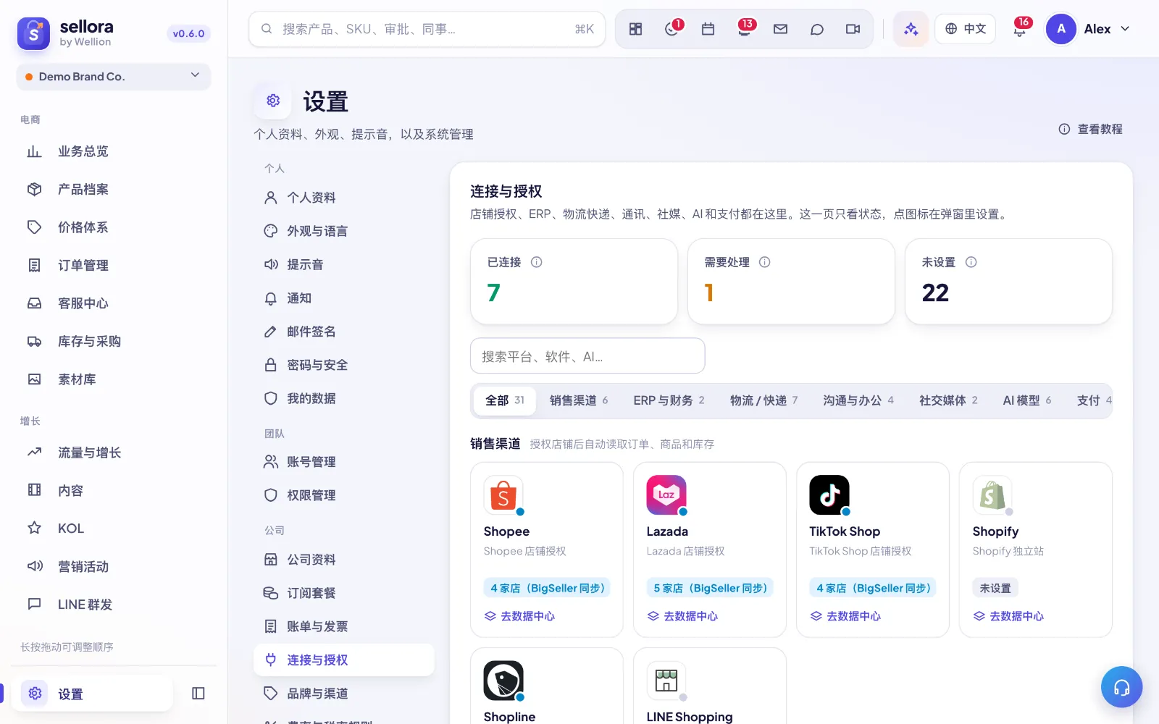This screenshot has height=724, width=1159.
Task: Open the 中文 language switcher
Action: pyautogui.click(x=966, y=29)
